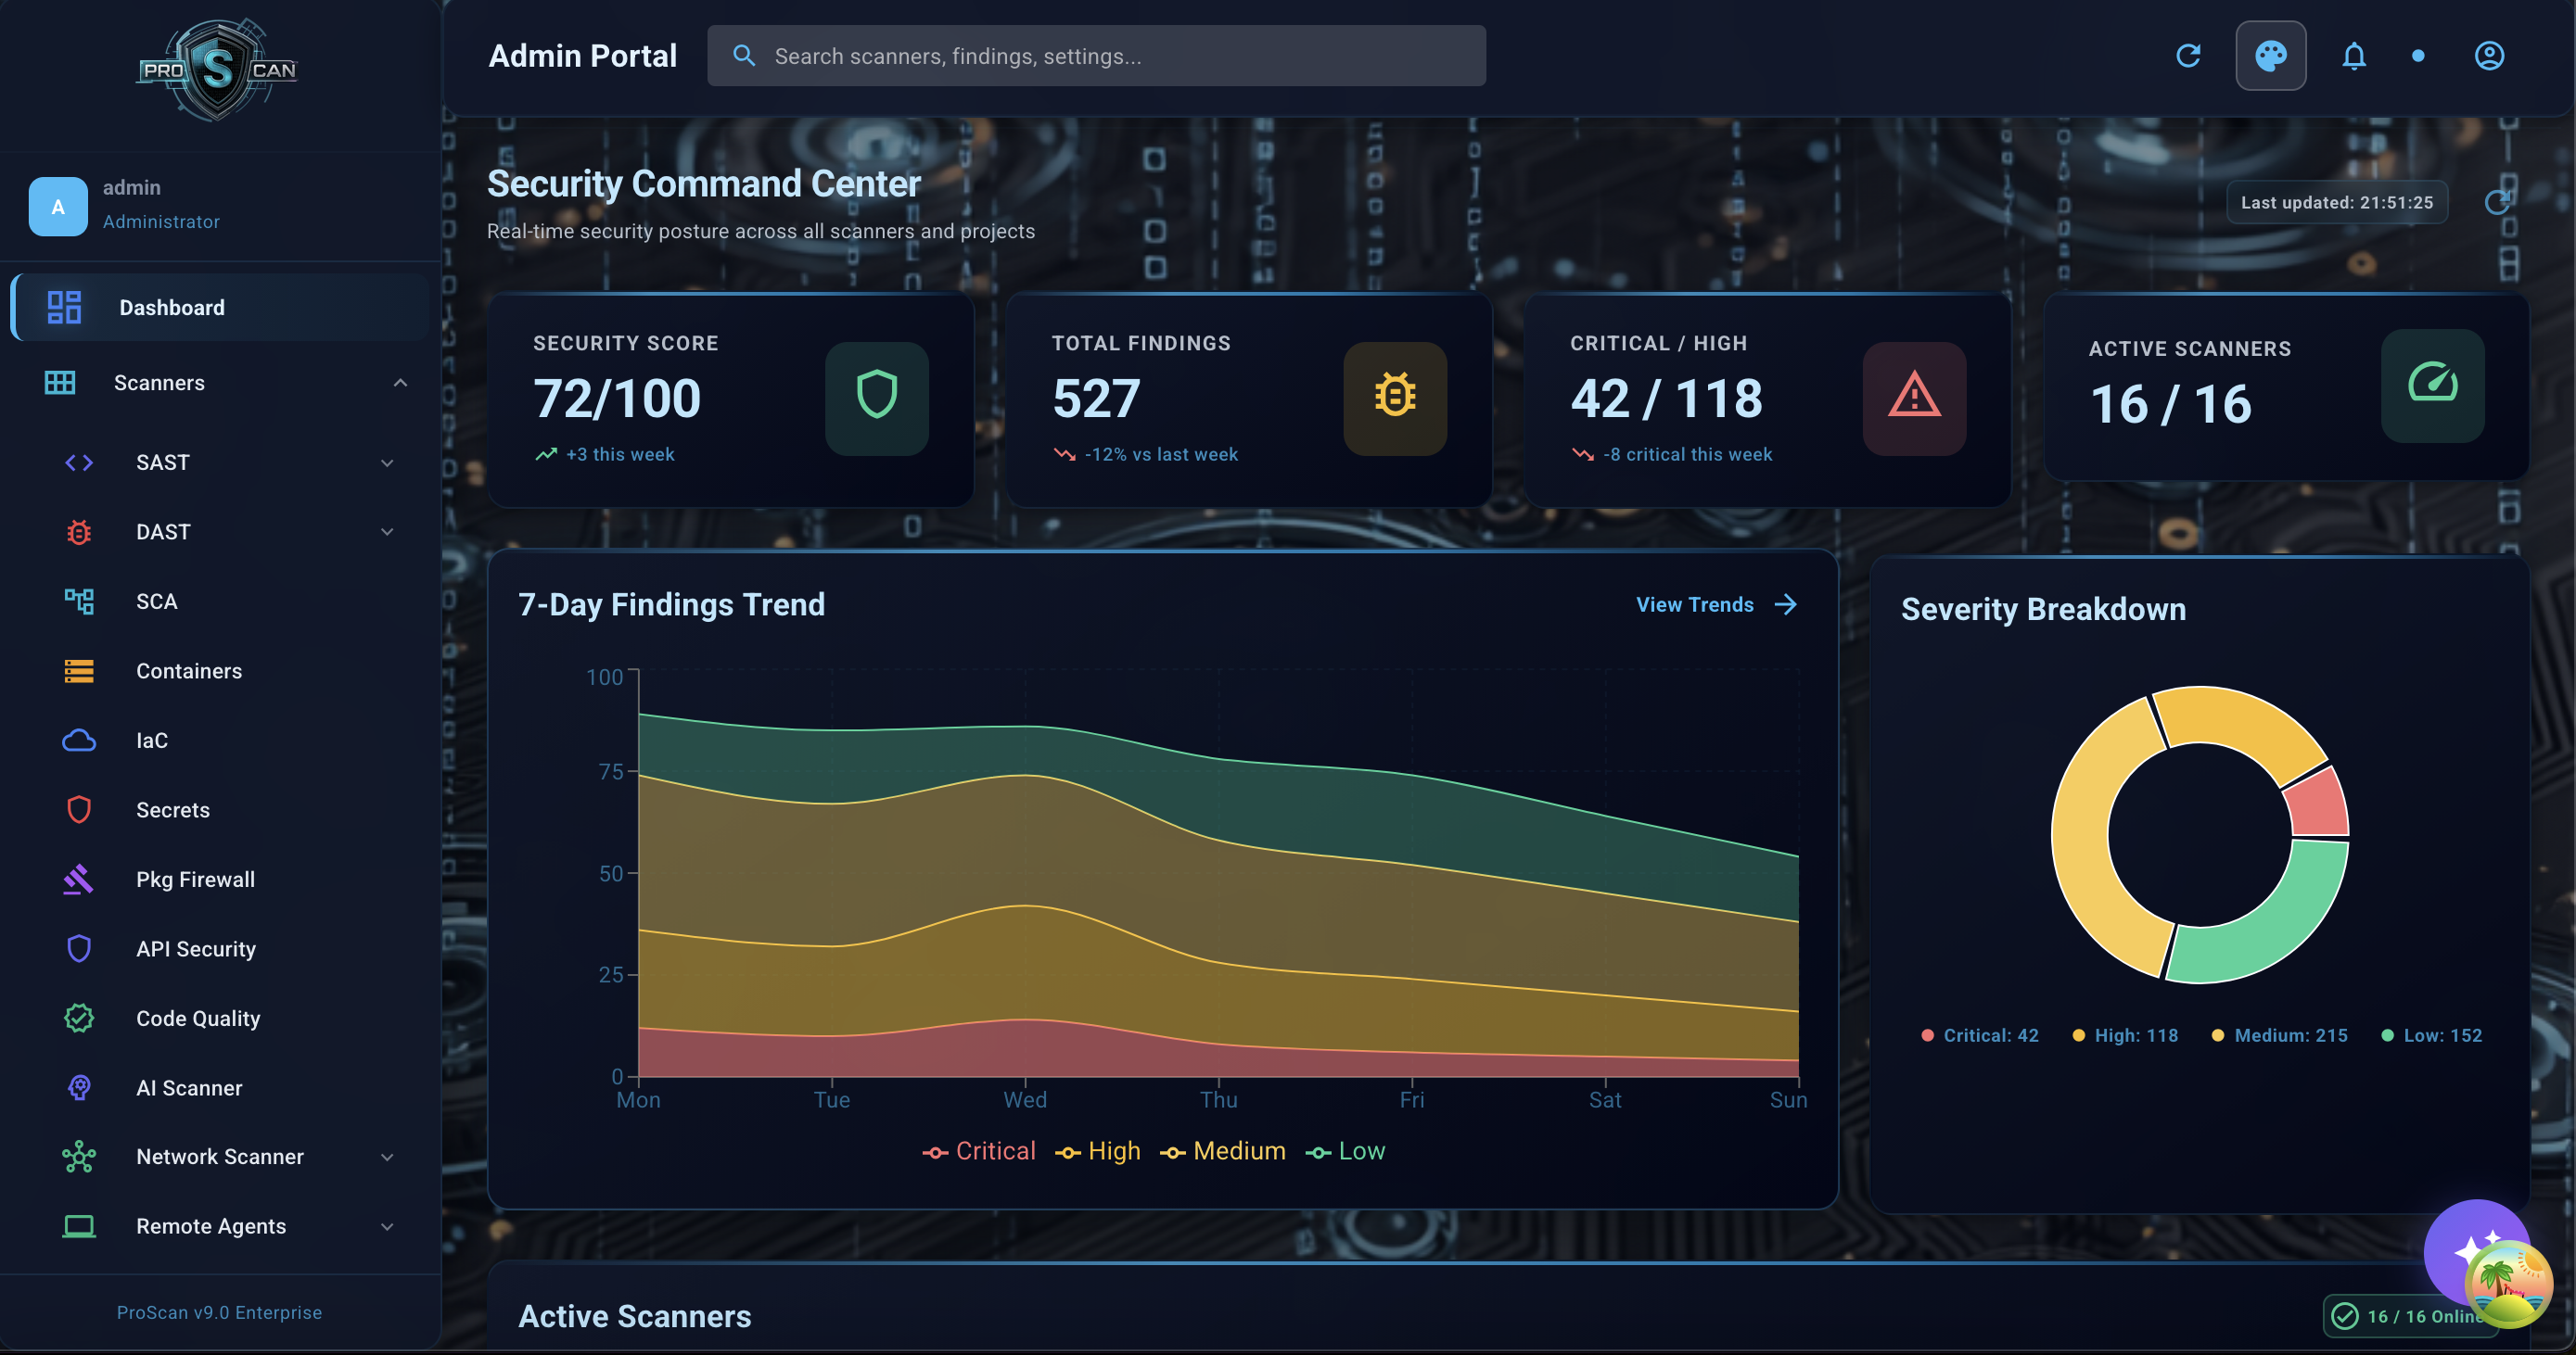Expand the Network Scanner submenu chevron
Image resolution: width=2576 pixels, height=1355 pixels.
click(387, 1158)
